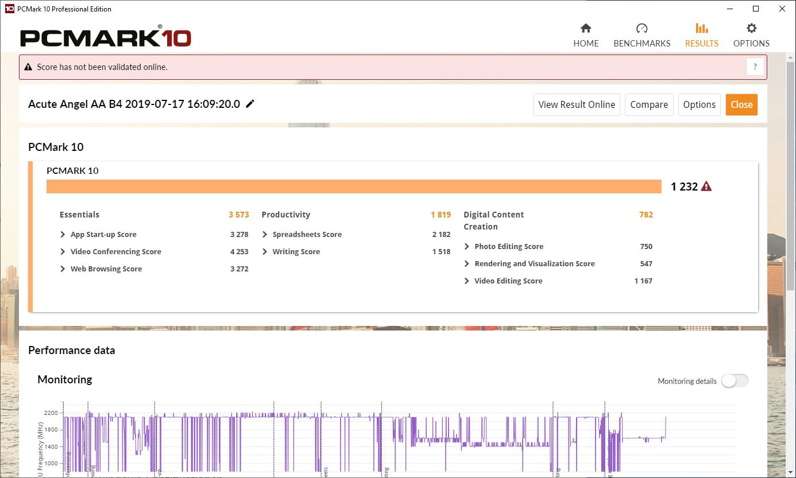Open the Options tab with gear icon
The width and height of the screenshot is (796, 478).
pyautogui.click(x=751, y=36)
